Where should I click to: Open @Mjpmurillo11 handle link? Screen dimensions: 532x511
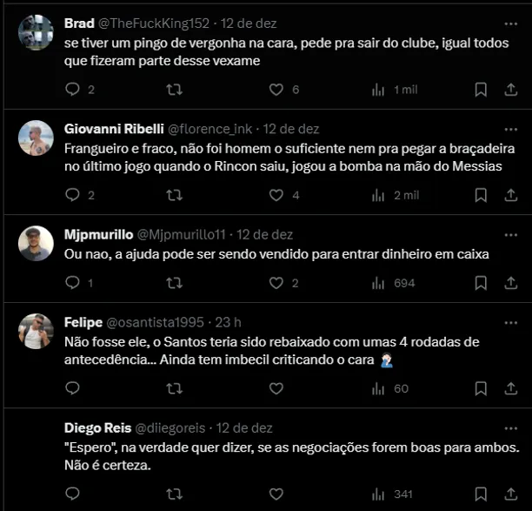coord(182,234)
